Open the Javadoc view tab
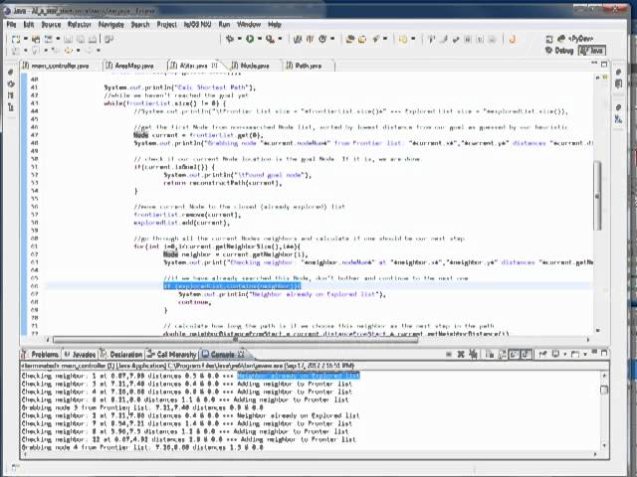This screenshot has width=637, height=477. tap(80, 355)
